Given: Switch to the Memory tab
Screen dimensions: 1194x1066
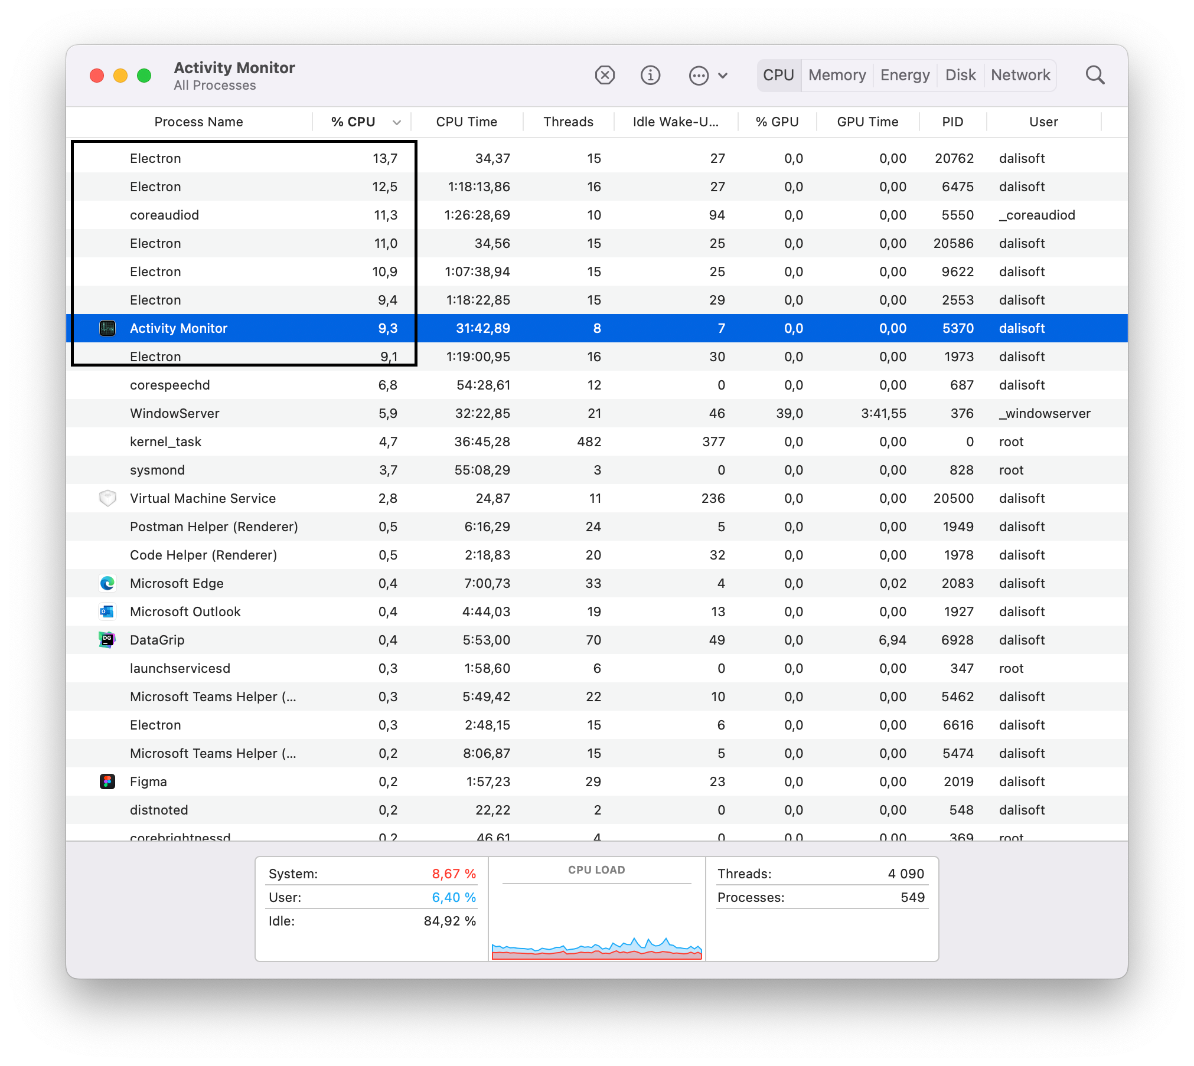Looking at the screenshot, I should 837,76.
